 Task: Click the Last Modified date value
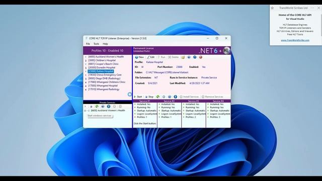[199, 83]
